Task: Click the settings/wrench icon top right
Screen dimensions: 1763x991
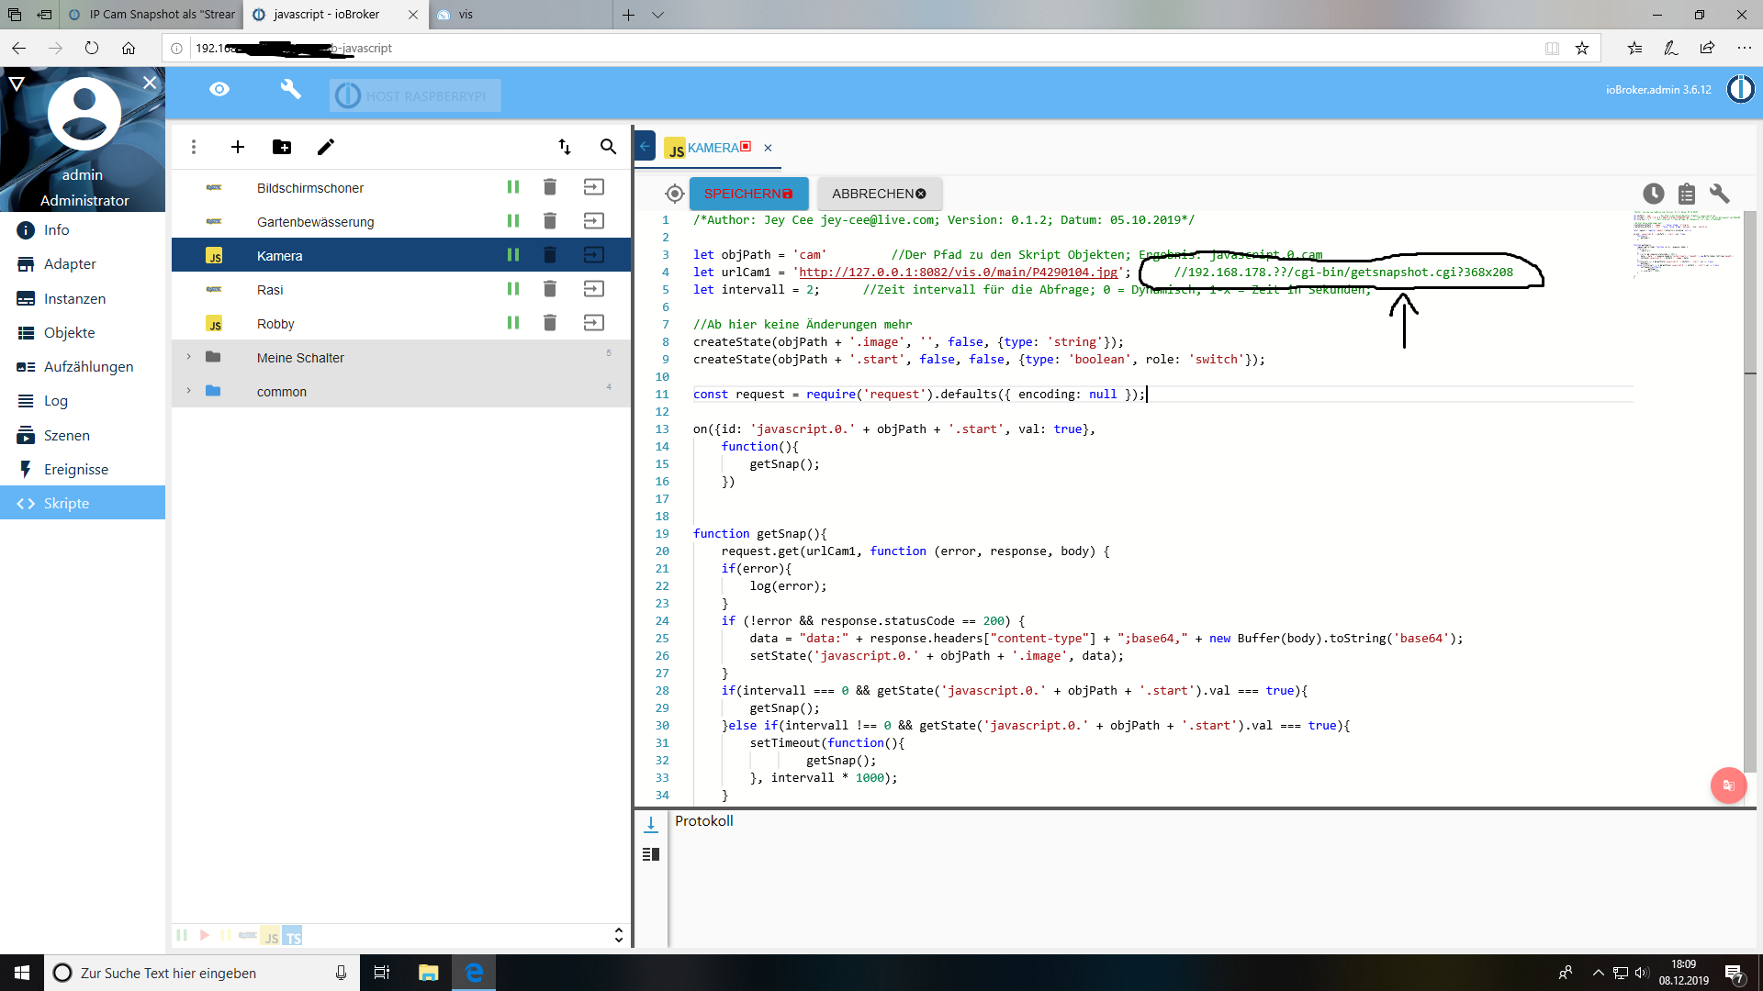Action: [1720, 194]
